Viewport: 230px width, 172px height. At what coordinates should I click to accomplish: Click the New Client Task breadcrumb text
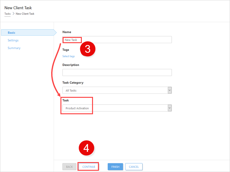point(25,14)
